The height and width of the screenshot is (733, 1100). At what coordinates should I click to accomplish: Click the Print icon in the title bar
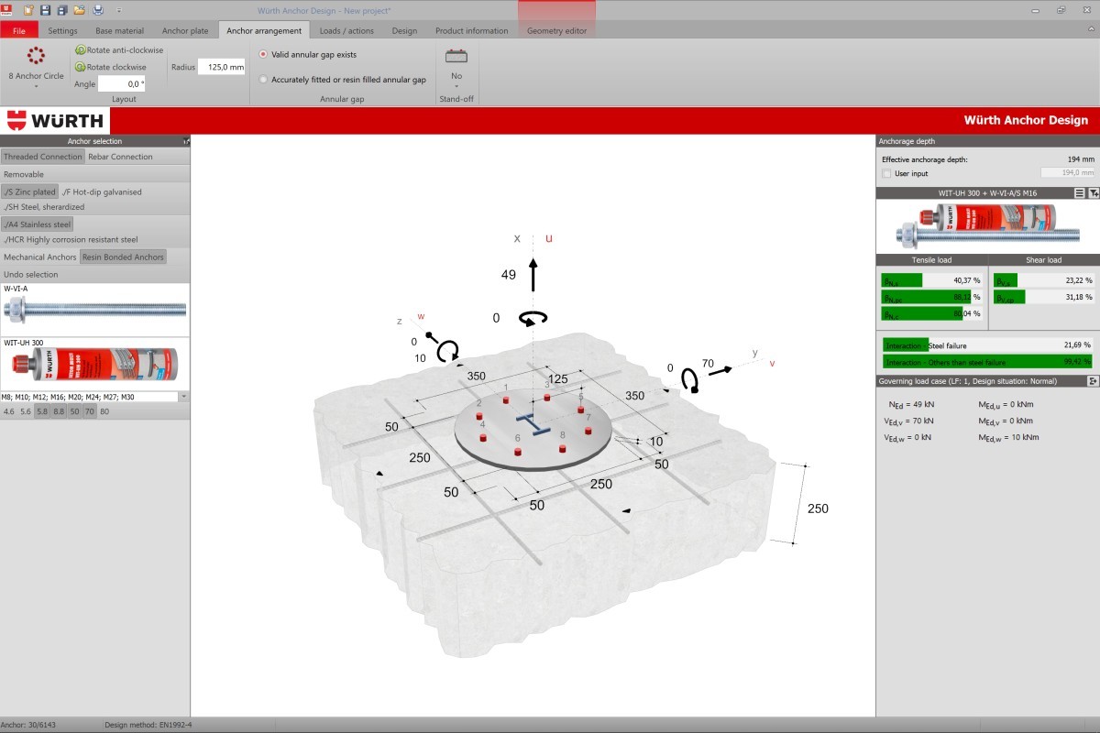coord(97,10)
